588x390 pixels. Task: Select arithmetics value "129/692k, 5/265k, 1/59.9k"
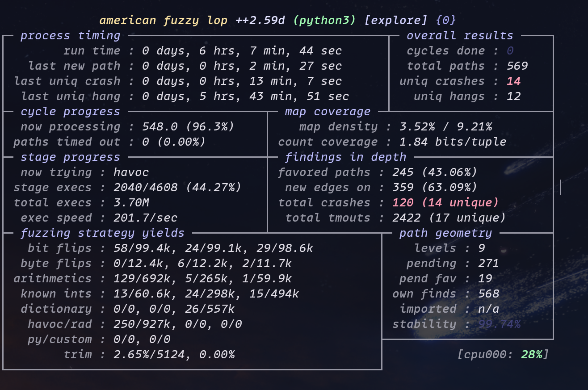pos(203,279)
